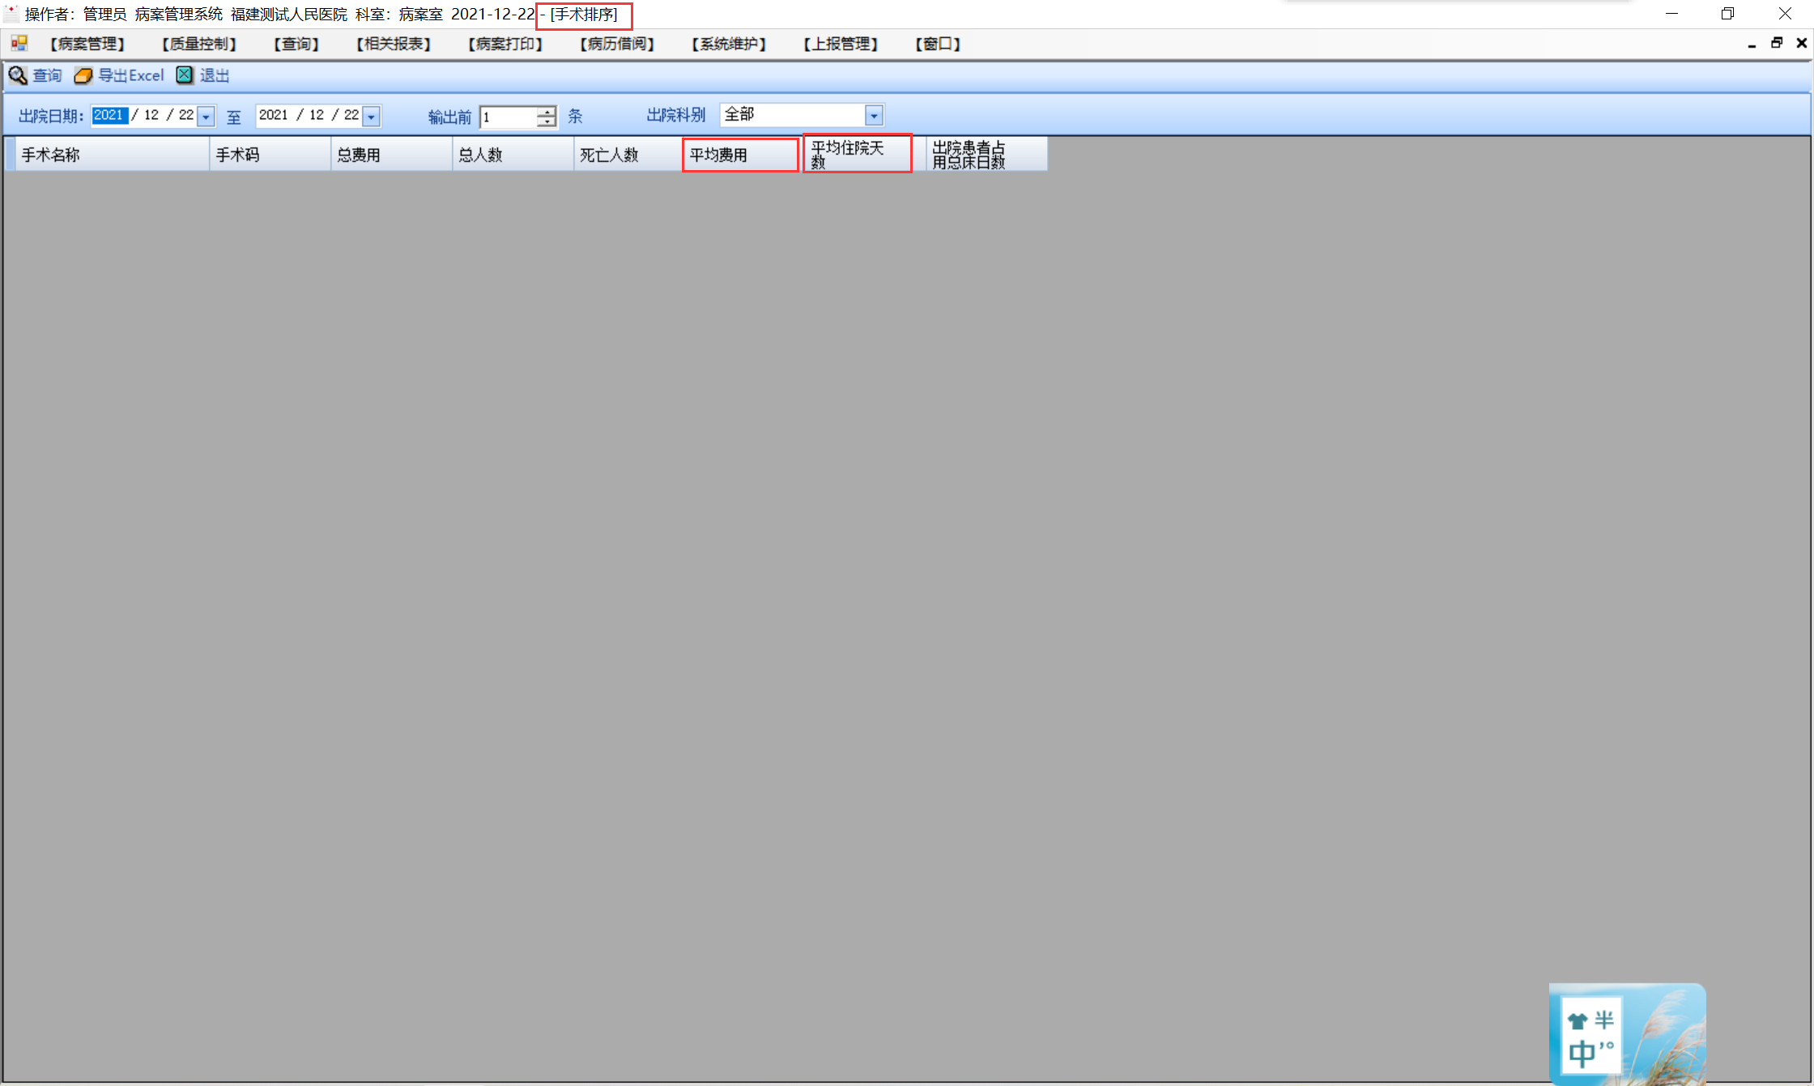This screenshot has width=1814, height=1086.
Task: Open the 【质量控制】 menu
Action: [x=198, y=44]
